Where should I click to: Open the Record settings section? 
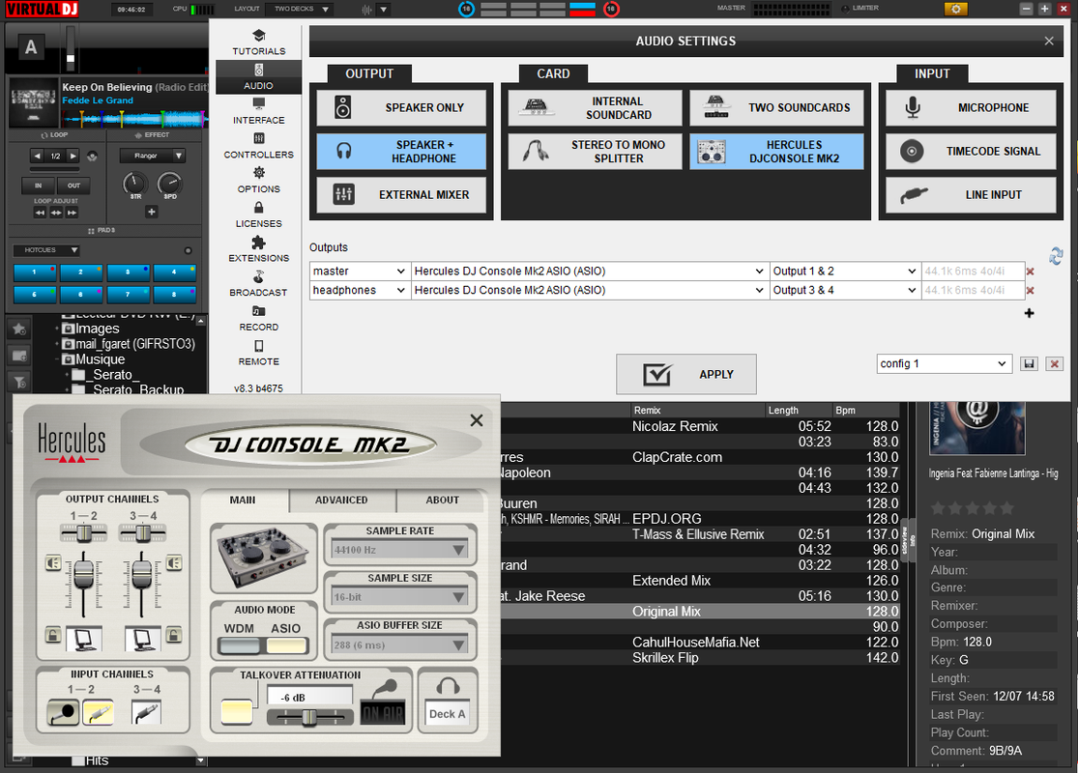[258, 319]
